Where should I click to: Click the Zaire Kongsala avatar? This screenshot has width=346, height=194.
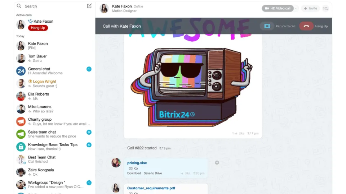coord(21,172)
